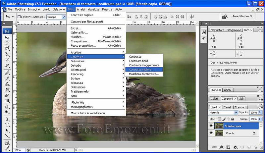
Task: Select the Magic Wand tool
Action: point(7,54)
